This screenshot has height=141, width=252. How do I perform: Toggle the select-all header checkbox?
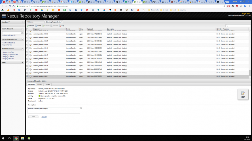(x=27, y=29)
